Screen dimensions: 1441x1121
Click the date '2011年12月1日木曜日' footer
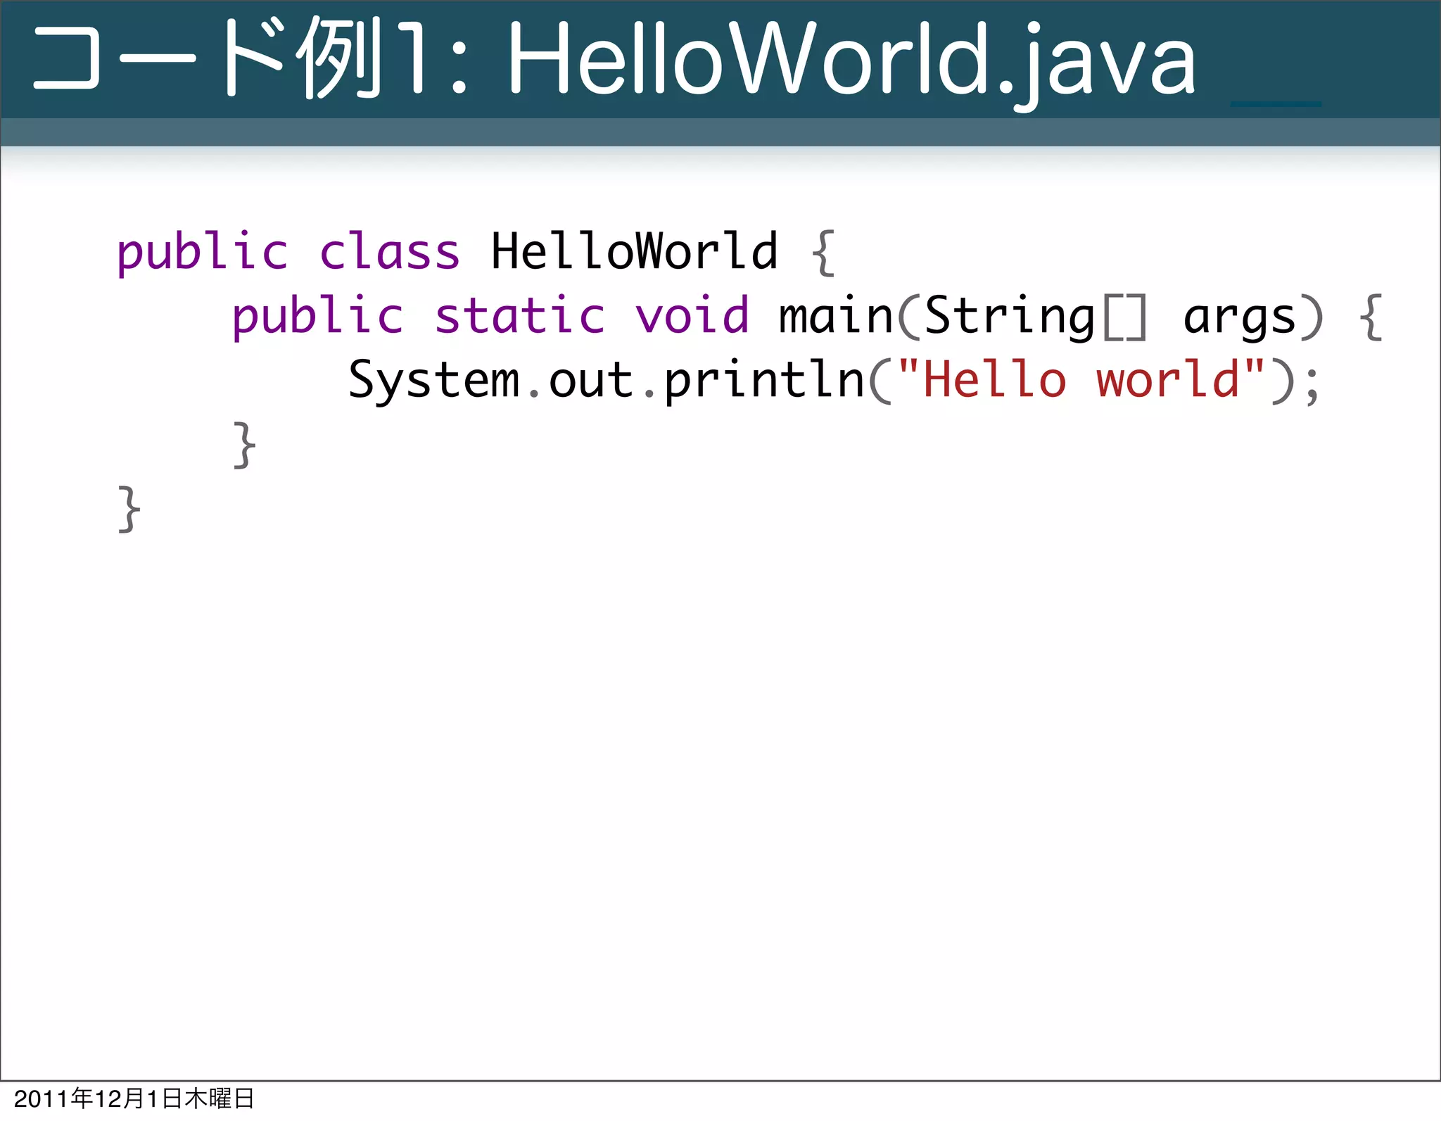(x=134, y=1098)
